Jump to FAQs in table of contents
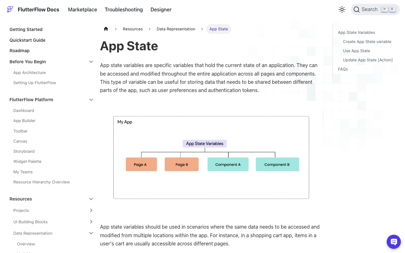Image resolution: width=405 pixels, height=253 pixels. (343, 69)
